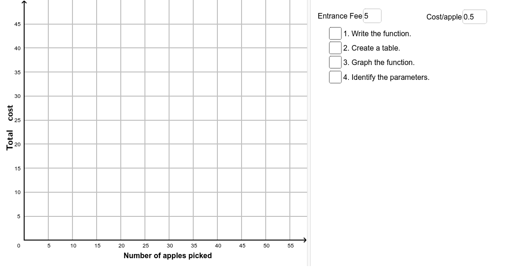
Task: Click the 'Number of apples picked' axis title
Action: (x=168, y=255)
